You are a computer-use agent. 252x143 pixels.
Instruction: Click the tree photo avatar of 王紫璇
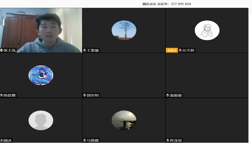124,30
